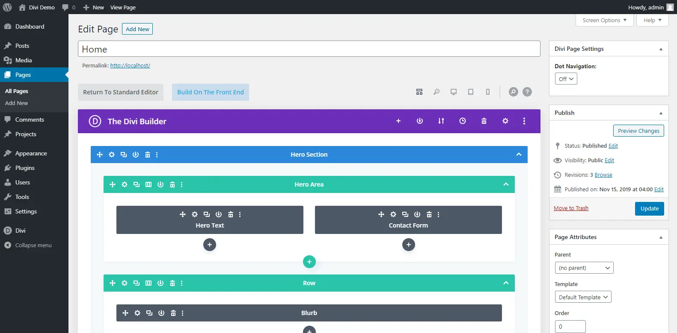Screen dimensions: 677x333
Task: Click trash icon in Divi Builder bar
Action: 484,121
